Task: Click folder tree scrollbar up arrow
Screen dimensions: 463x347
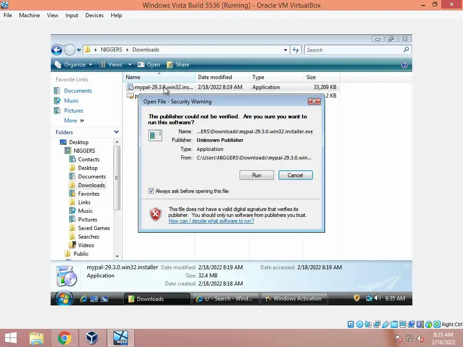Action: tap(117, 142)
